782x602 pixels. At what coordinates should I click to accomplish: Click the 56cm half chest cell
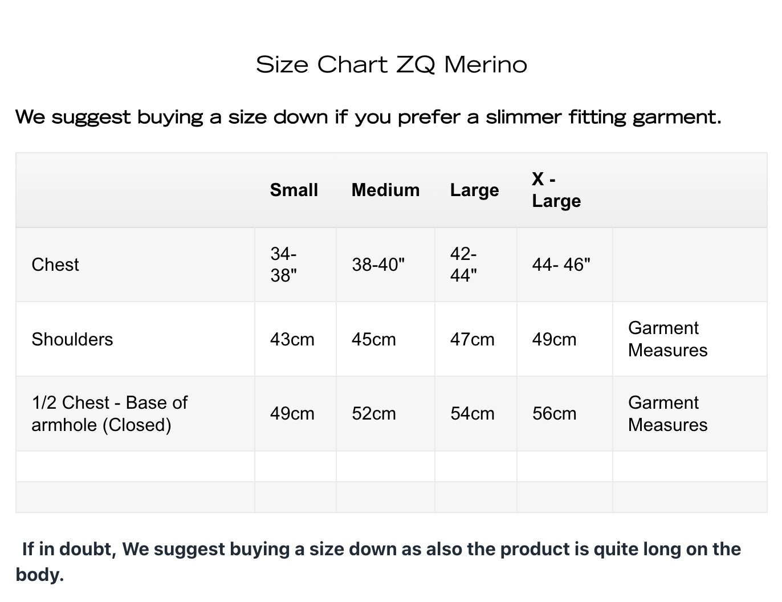[555, 413]
